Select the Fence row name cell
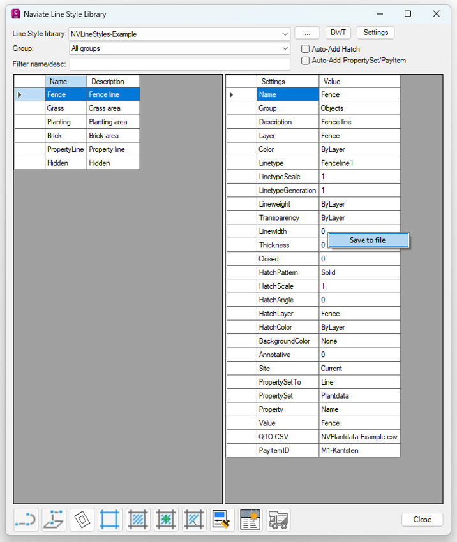The width and height of the screenshot is (457, 542). coord(66,94)
